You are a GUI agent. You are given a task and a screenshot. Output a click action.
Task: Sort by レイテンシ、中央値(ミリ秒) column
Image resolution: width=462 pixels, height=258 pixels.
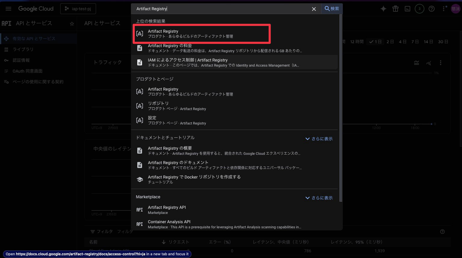click(281, 242)
